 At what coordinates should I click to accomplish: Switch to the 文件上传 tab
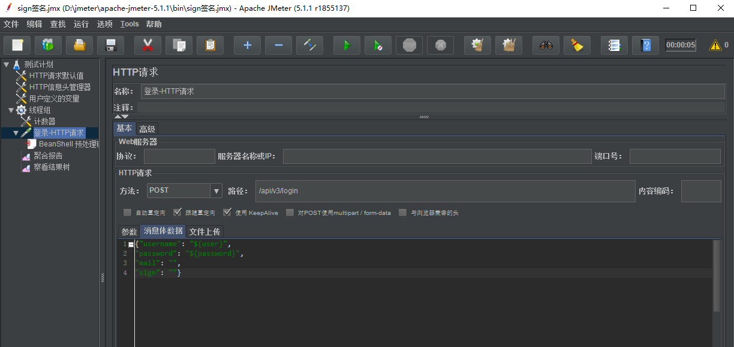(204, 232)
